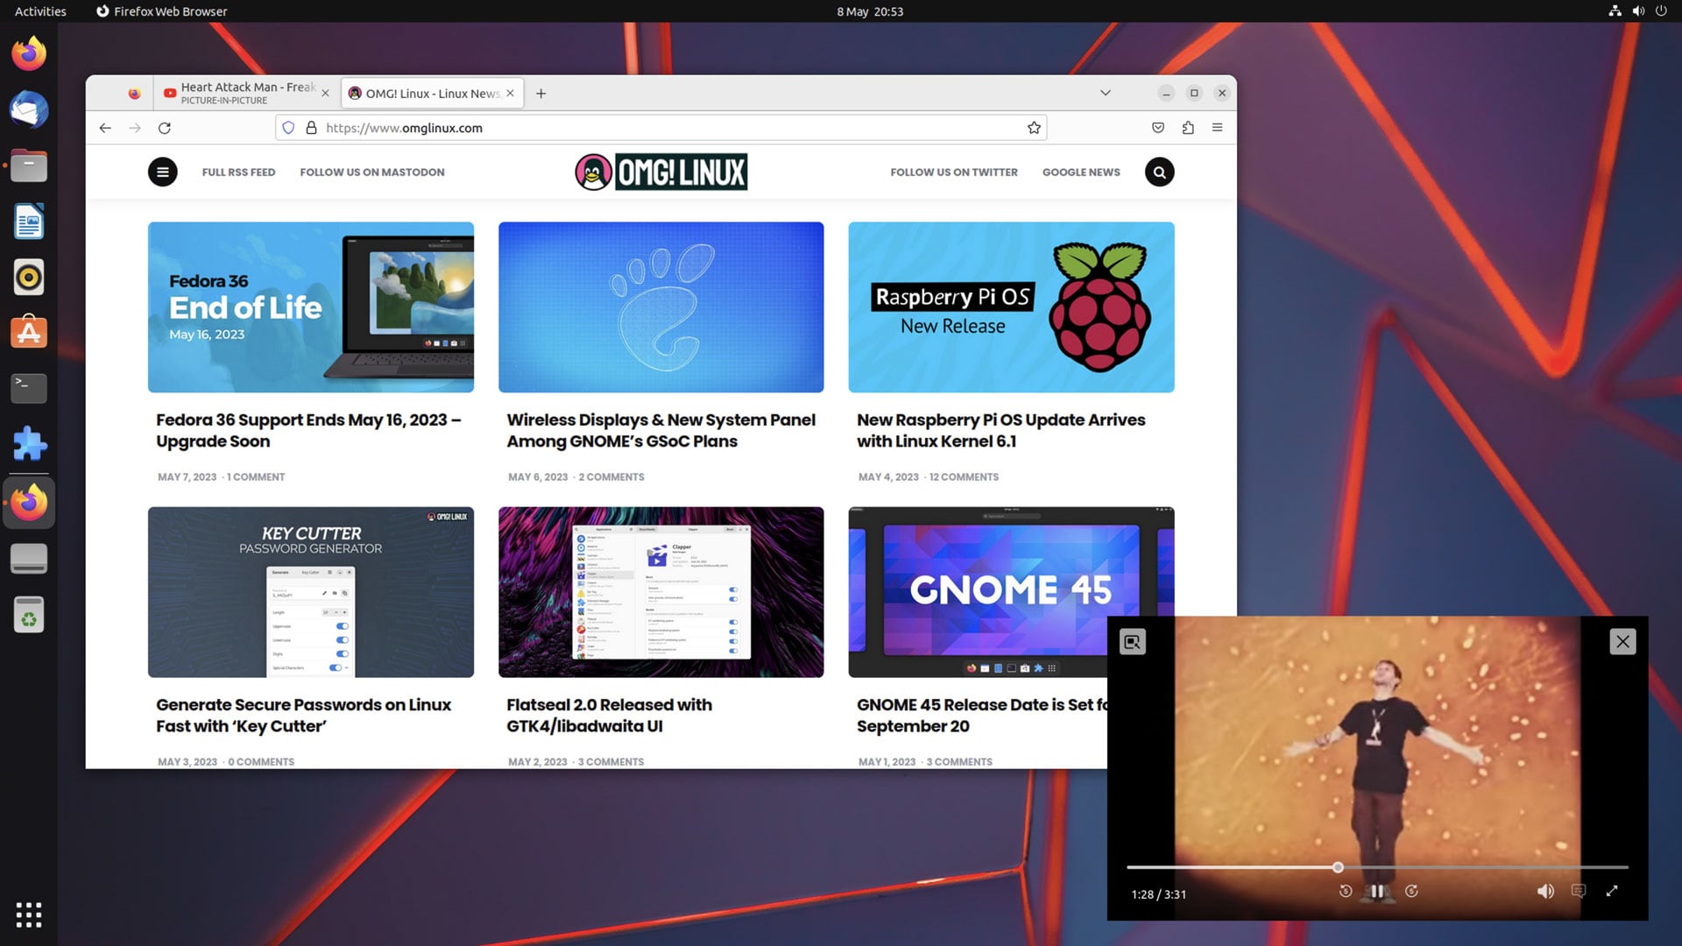Open the OMG! Linux hamburger menu

163,172
